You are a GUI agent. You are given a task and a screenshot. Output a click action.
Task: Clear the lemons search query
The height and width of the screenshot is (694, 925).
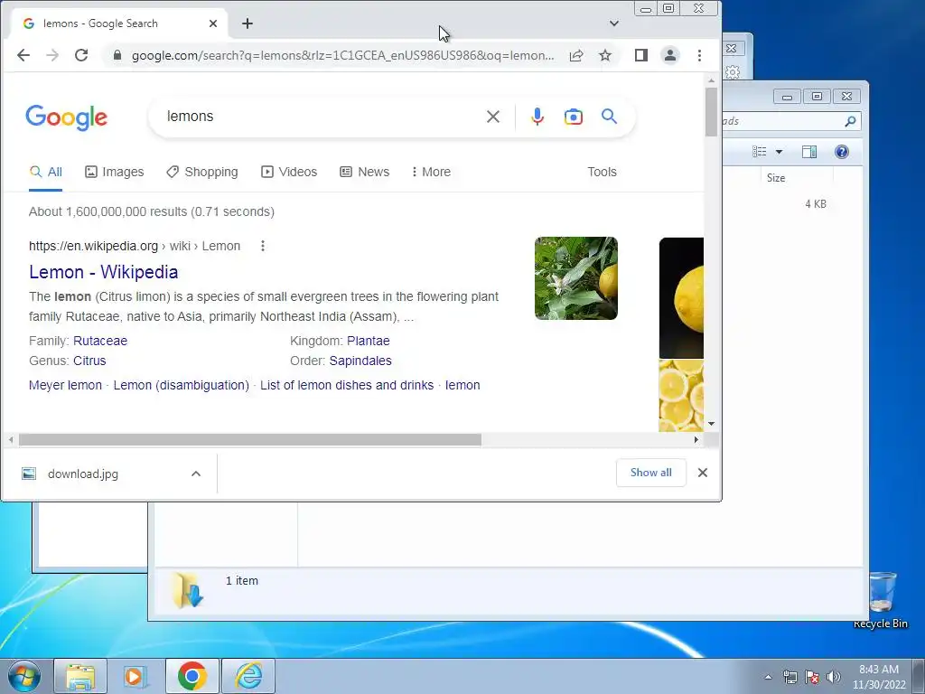point(493,117)
